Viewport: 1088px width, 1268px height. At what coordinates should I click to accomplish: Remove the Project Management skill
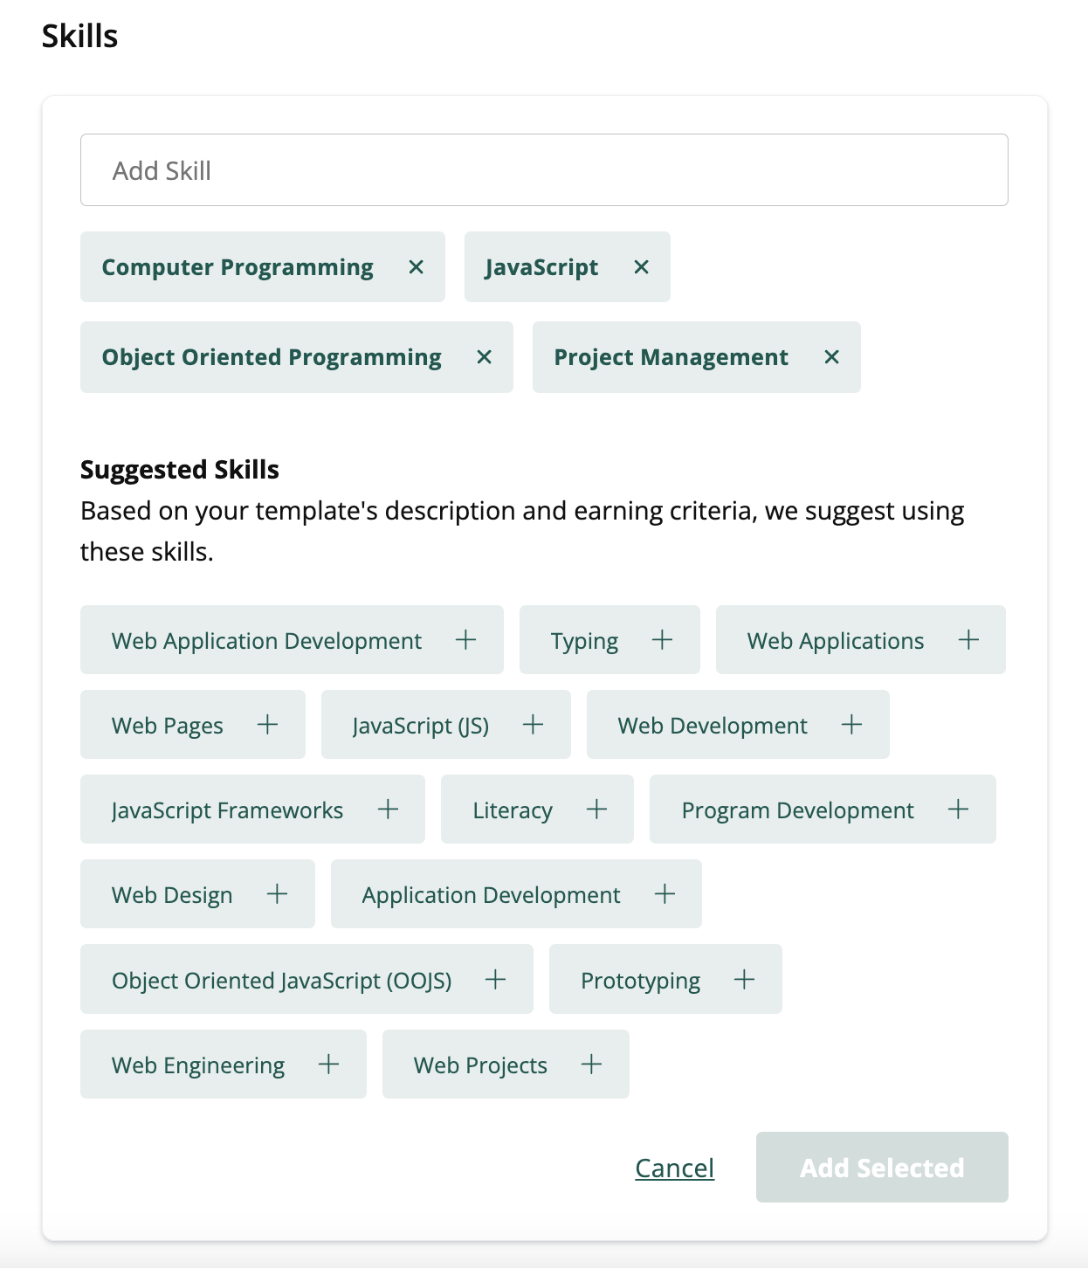(830, 357)
